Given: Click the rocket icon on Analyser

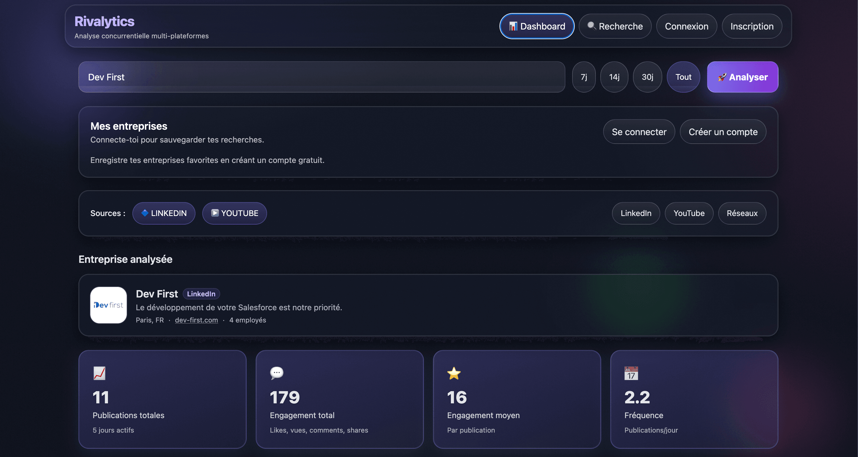Looking at the screenshot, I should coord(722,77).
